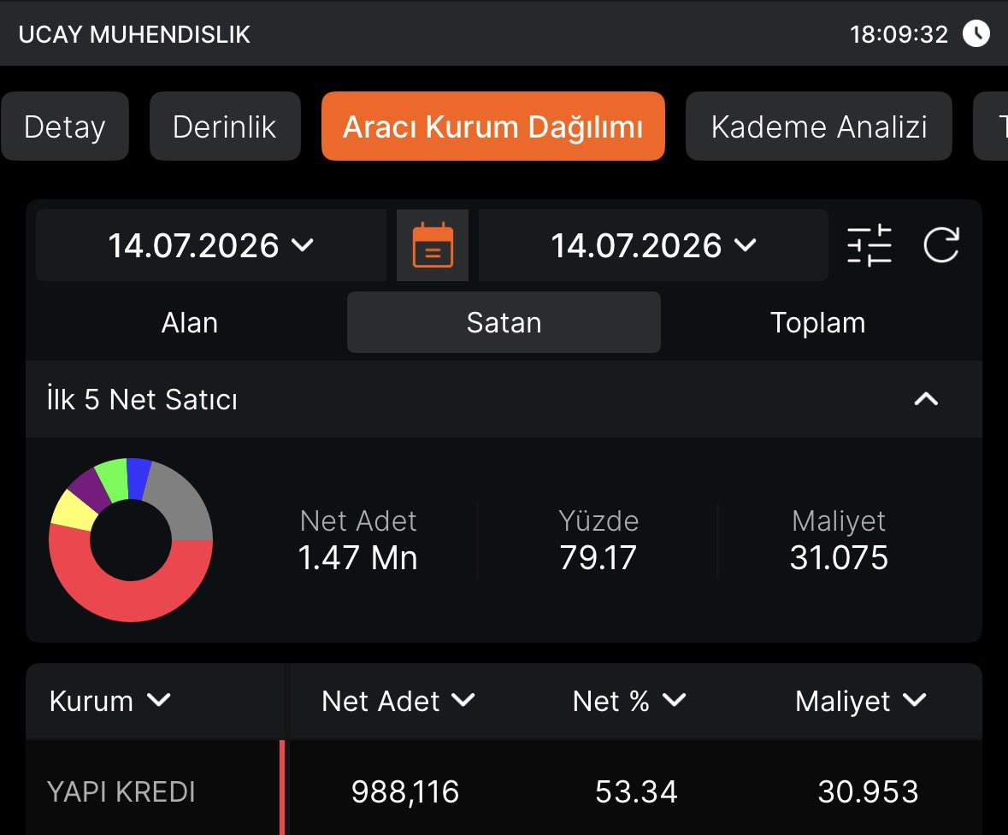Click the green segment of donut chart
The width and height of the screenshot is (1008, 835).
pyautogui.click(x=114, y=479)
